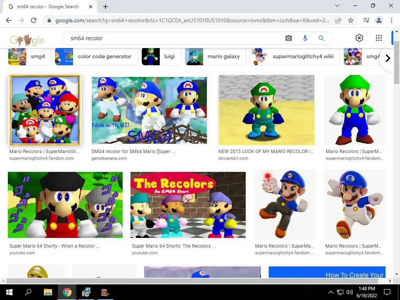Screen dimensions: 400x300
Task: Open 'SMG4 recolor for SM64 Mario' link
Action: pos(134,152)
